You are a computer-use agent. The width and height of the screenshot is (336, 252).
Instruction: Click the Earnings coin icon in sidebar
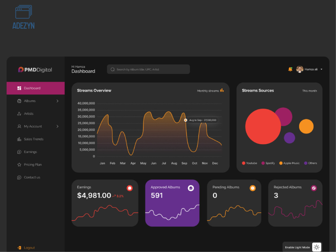pyautogui.click(x=19, y=152)
